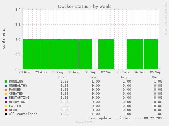Click the '29 Aug' x-axis label
Viewport: 169px width, 126px height.
41,72
